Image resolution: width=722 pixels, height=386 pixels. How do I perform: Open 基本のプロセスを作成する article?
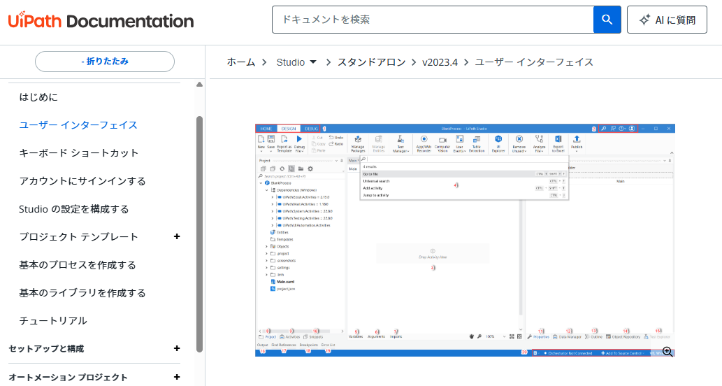tap(78, 265)
